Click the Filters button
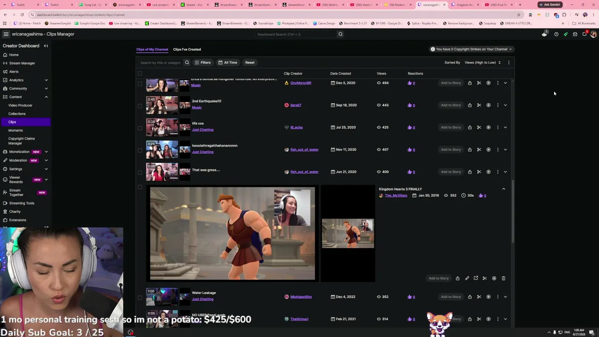Image resolution: width=599 pixels, height=337 pixels. 203,62
